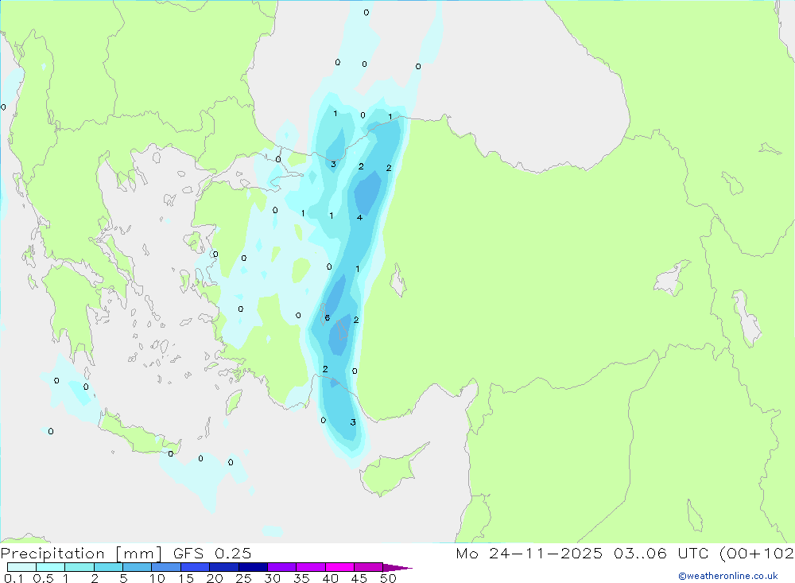Click the "5" legend scale label
This screenshot has height=583, width=795.
(x=123, y=578)
